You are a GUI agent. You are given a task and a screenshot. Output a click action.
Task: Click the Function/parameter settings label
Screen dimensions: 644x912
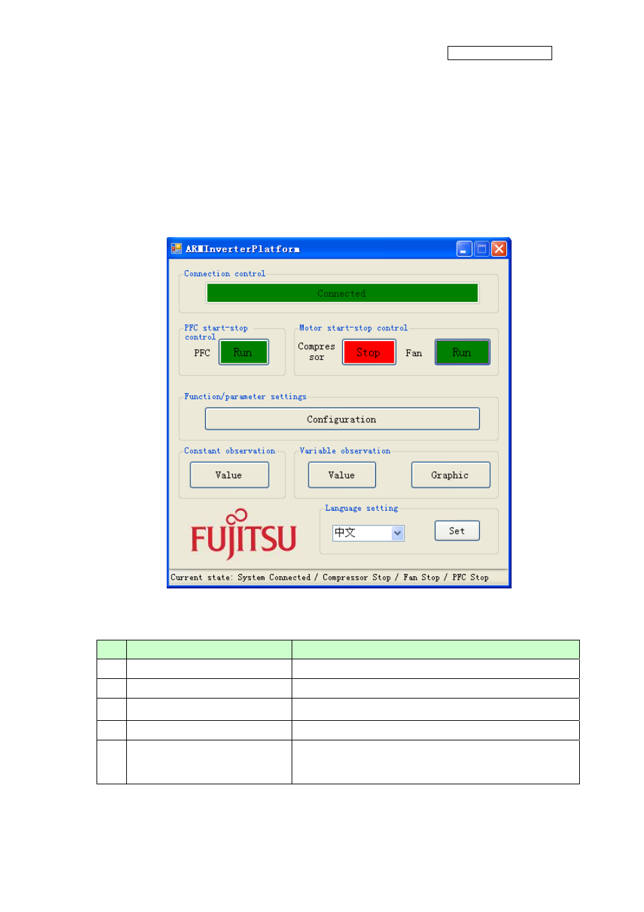[245, 397]
